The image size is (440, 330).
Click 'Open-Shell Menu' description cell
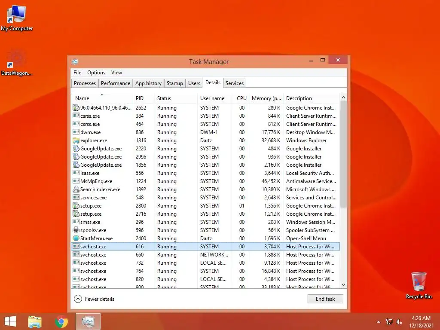click(306, 238)
